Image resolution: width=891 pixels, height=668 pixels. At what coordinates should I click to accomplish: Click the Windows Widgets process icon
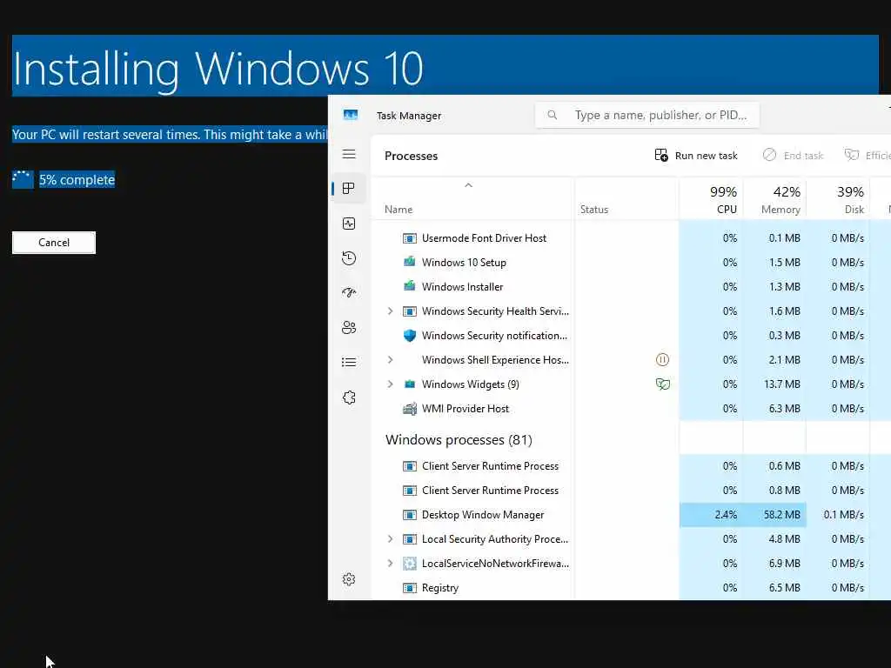click(x=409, y=384)
